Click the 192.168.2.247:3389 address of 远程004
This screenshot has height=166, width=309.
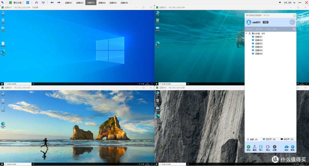point(177,88)
